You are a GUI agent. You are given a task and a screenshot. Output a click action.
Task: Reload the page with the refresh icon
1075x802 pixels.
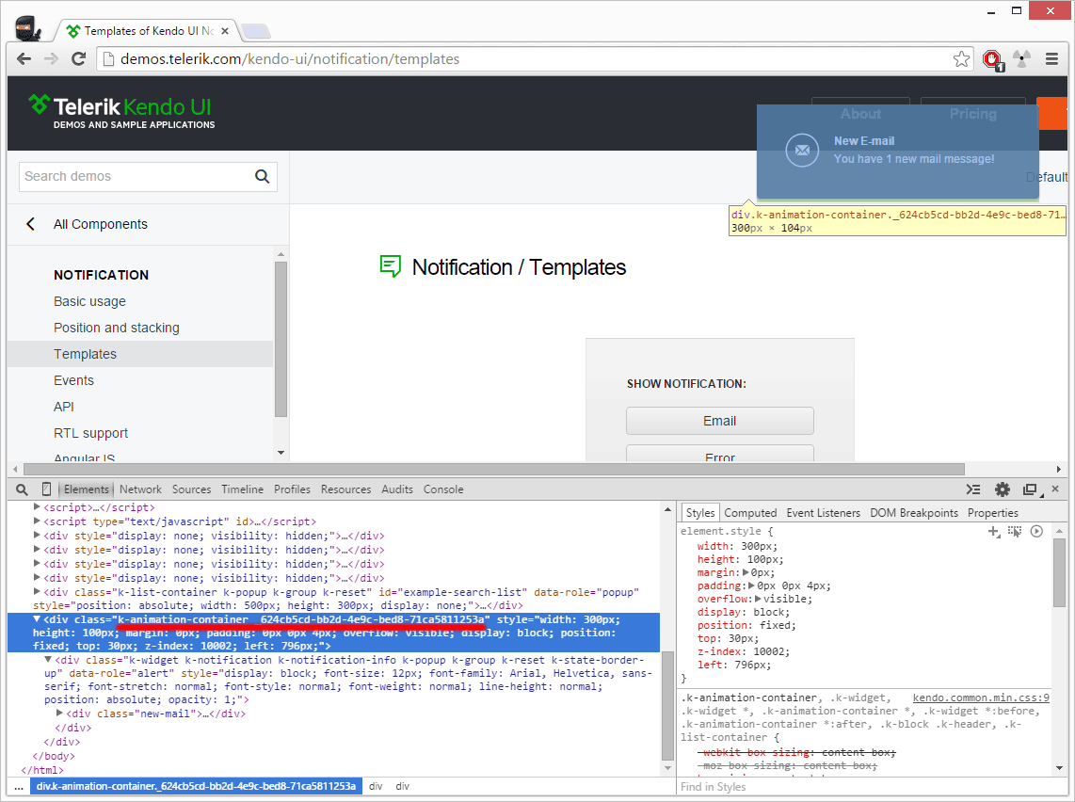79,59
